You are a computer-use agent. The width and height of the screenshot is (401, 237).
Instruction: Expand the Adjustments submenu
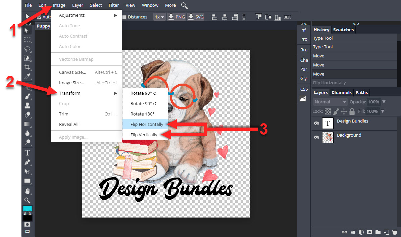tap(87, 15)
